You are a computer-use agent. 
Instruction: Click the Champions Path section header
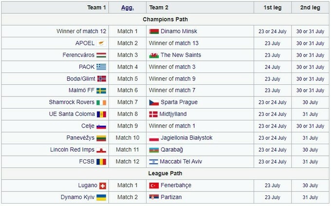(165, 19)
